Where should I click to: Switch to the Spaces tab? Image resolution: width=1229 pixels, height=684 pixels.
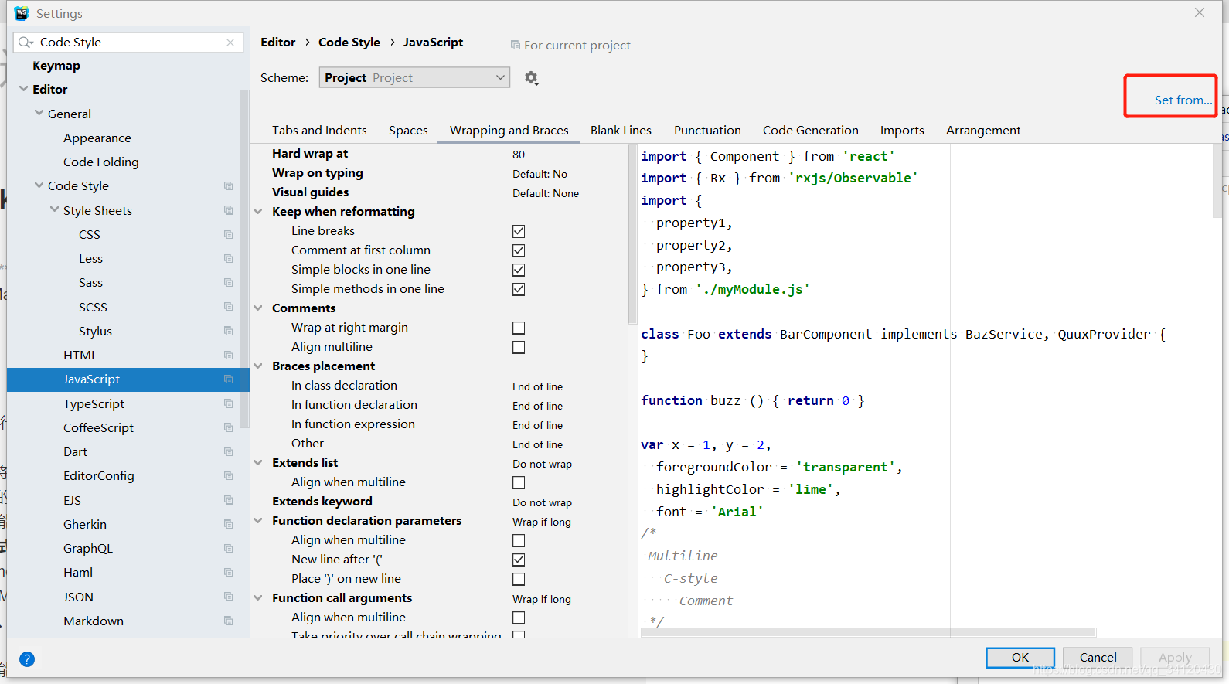(408, 130)
